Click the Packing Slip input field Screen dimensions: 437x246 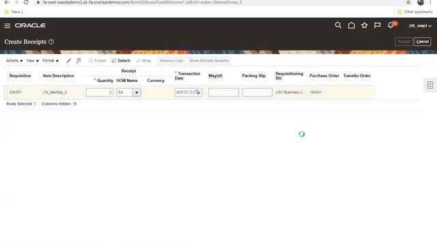pos(257,92)
